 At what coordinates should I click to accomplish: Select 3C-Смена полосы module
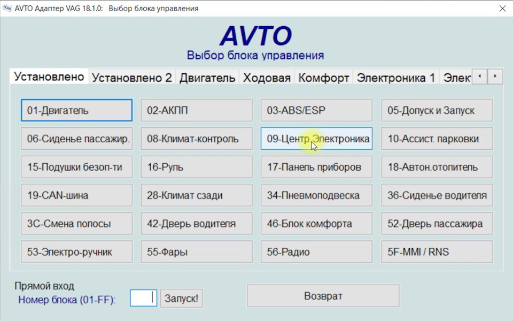(76, 224)
